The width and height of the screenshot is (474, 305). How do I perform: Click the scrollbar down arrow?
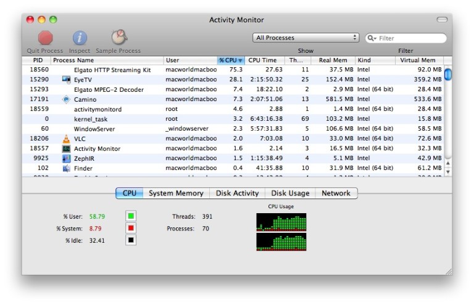coord(448,172)
